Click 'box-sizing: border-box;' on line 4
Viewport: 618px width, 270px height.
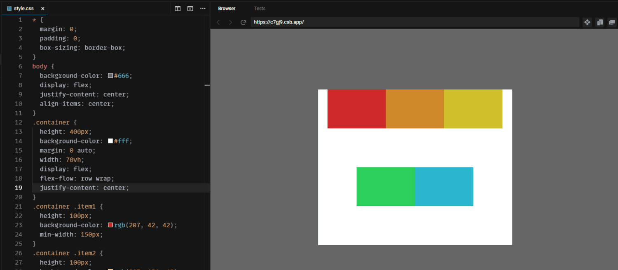[x=82, y=47]
